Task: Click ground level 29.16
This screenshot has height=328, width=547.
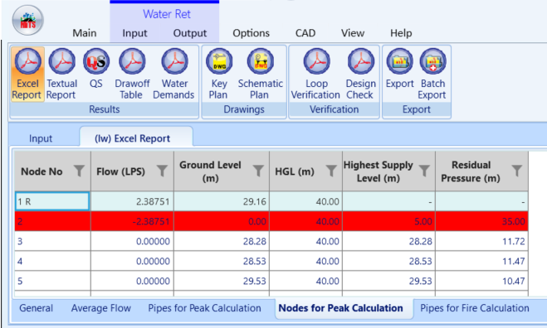Action: point(222,201)
